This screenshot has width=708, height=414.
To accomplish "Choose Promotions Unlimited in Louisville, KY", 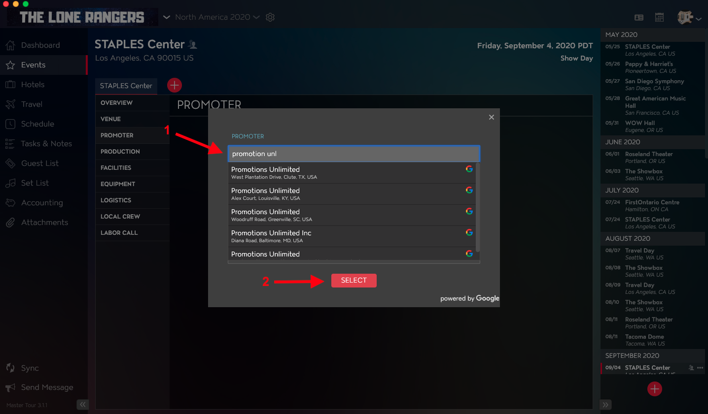I will [x=352, y=194].
